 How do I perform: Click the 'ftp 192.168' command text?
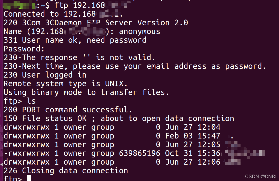click(x=80, y=5)
